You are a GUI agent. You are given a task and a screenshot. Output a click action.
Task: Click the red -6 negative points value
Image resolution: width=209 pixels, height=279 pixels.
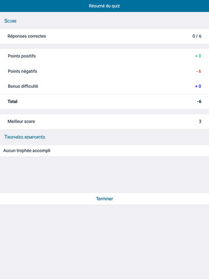[199, 71]
